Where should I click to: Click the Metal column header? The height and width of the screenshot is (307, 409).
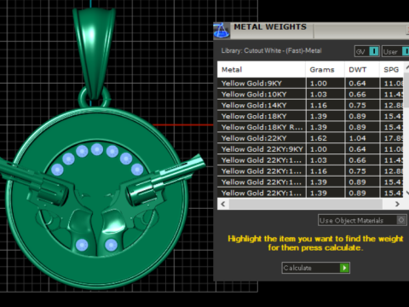pos(262,70)
